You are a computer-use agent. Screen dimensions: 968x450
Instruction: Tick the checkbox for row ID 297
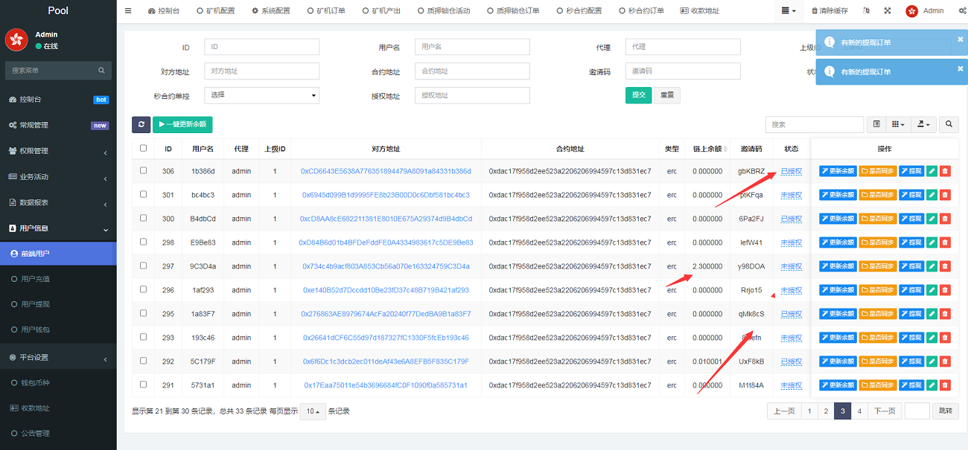[x=144, y=266]
